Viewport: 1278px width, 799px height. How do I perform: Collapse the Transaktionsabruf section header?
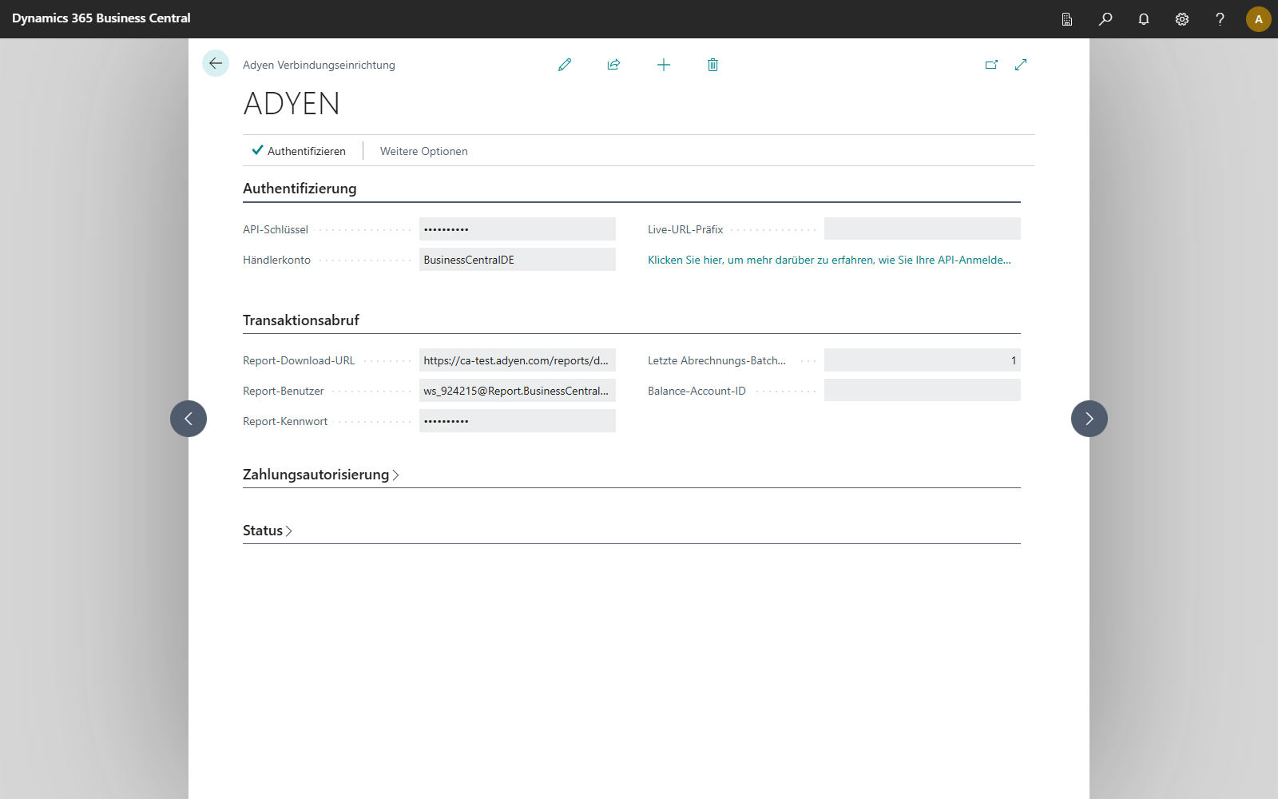click(301, 320)
